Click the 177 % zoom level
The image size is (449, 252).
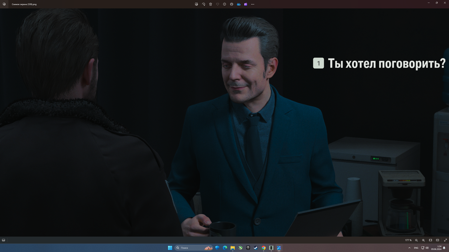(x=408, y=240)
